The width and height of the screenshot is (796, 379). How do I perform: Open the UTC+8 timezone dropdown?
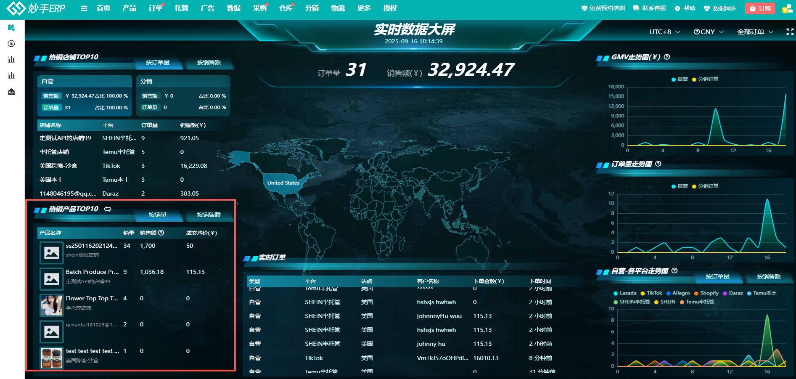click(665, 32)
